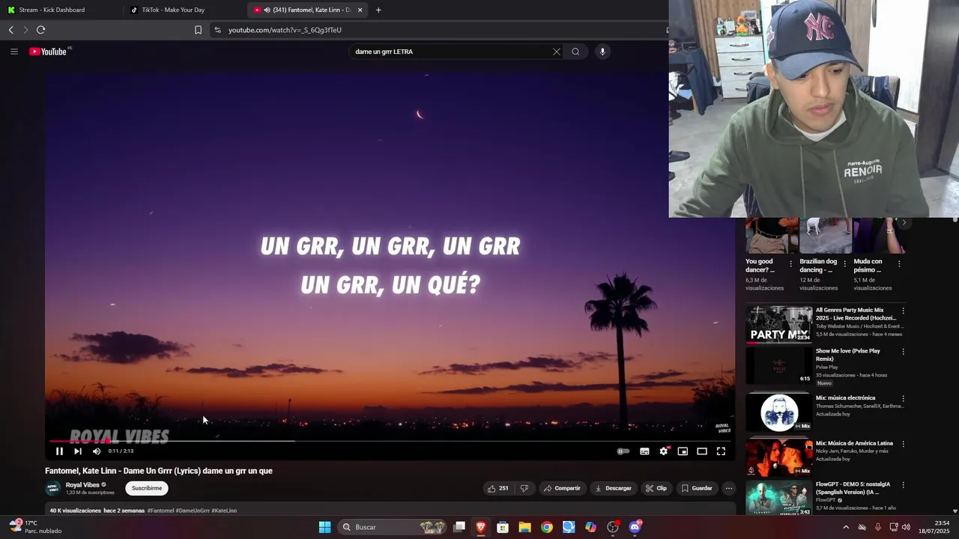Search with voice microphone button
This screenshot has width=959, height=539.
602,52
